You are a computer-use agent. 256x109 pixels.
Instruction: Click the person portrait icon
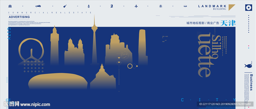coord(112,6)
